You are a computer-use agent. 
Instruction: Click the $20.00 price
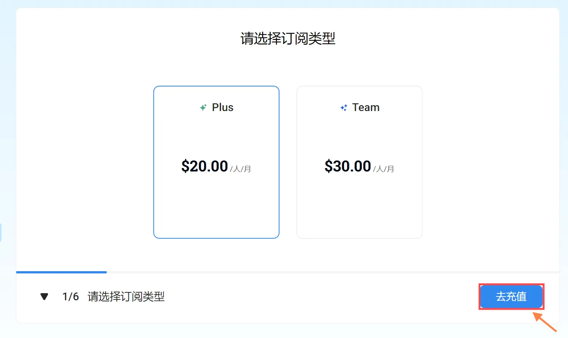205,166
